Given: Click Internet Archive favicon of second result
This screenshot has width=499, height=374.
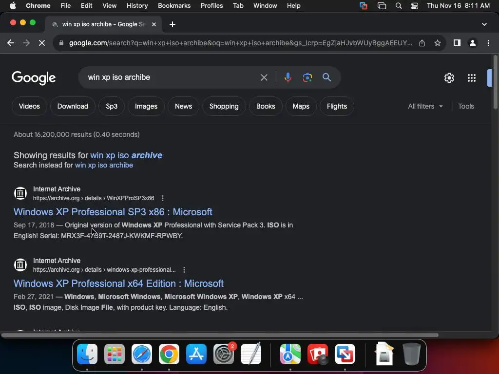Looking at the screenshot, I should pyautogui.click(x=20, y=264).
